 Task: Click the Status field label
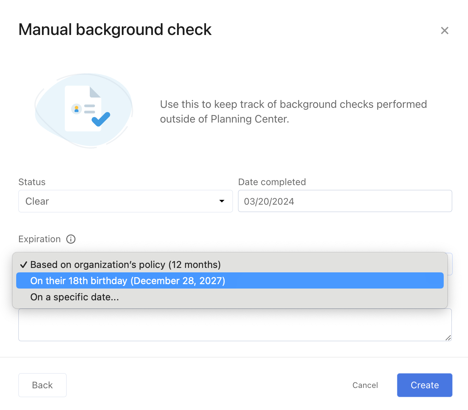point(32,182)
